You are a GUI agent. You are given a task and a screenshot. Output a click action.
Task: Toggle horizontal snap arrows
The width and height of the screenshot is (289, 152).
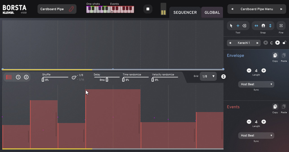[256, 26]
